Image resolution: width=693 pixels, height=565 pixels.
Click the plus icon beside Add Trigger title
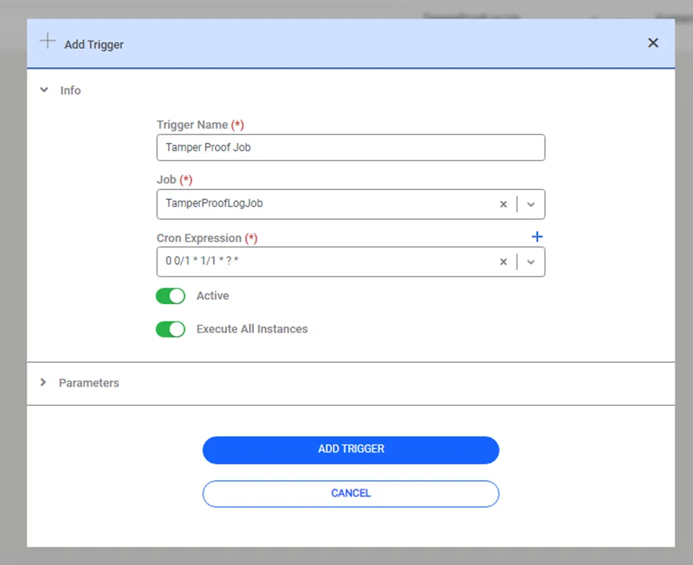47,41
